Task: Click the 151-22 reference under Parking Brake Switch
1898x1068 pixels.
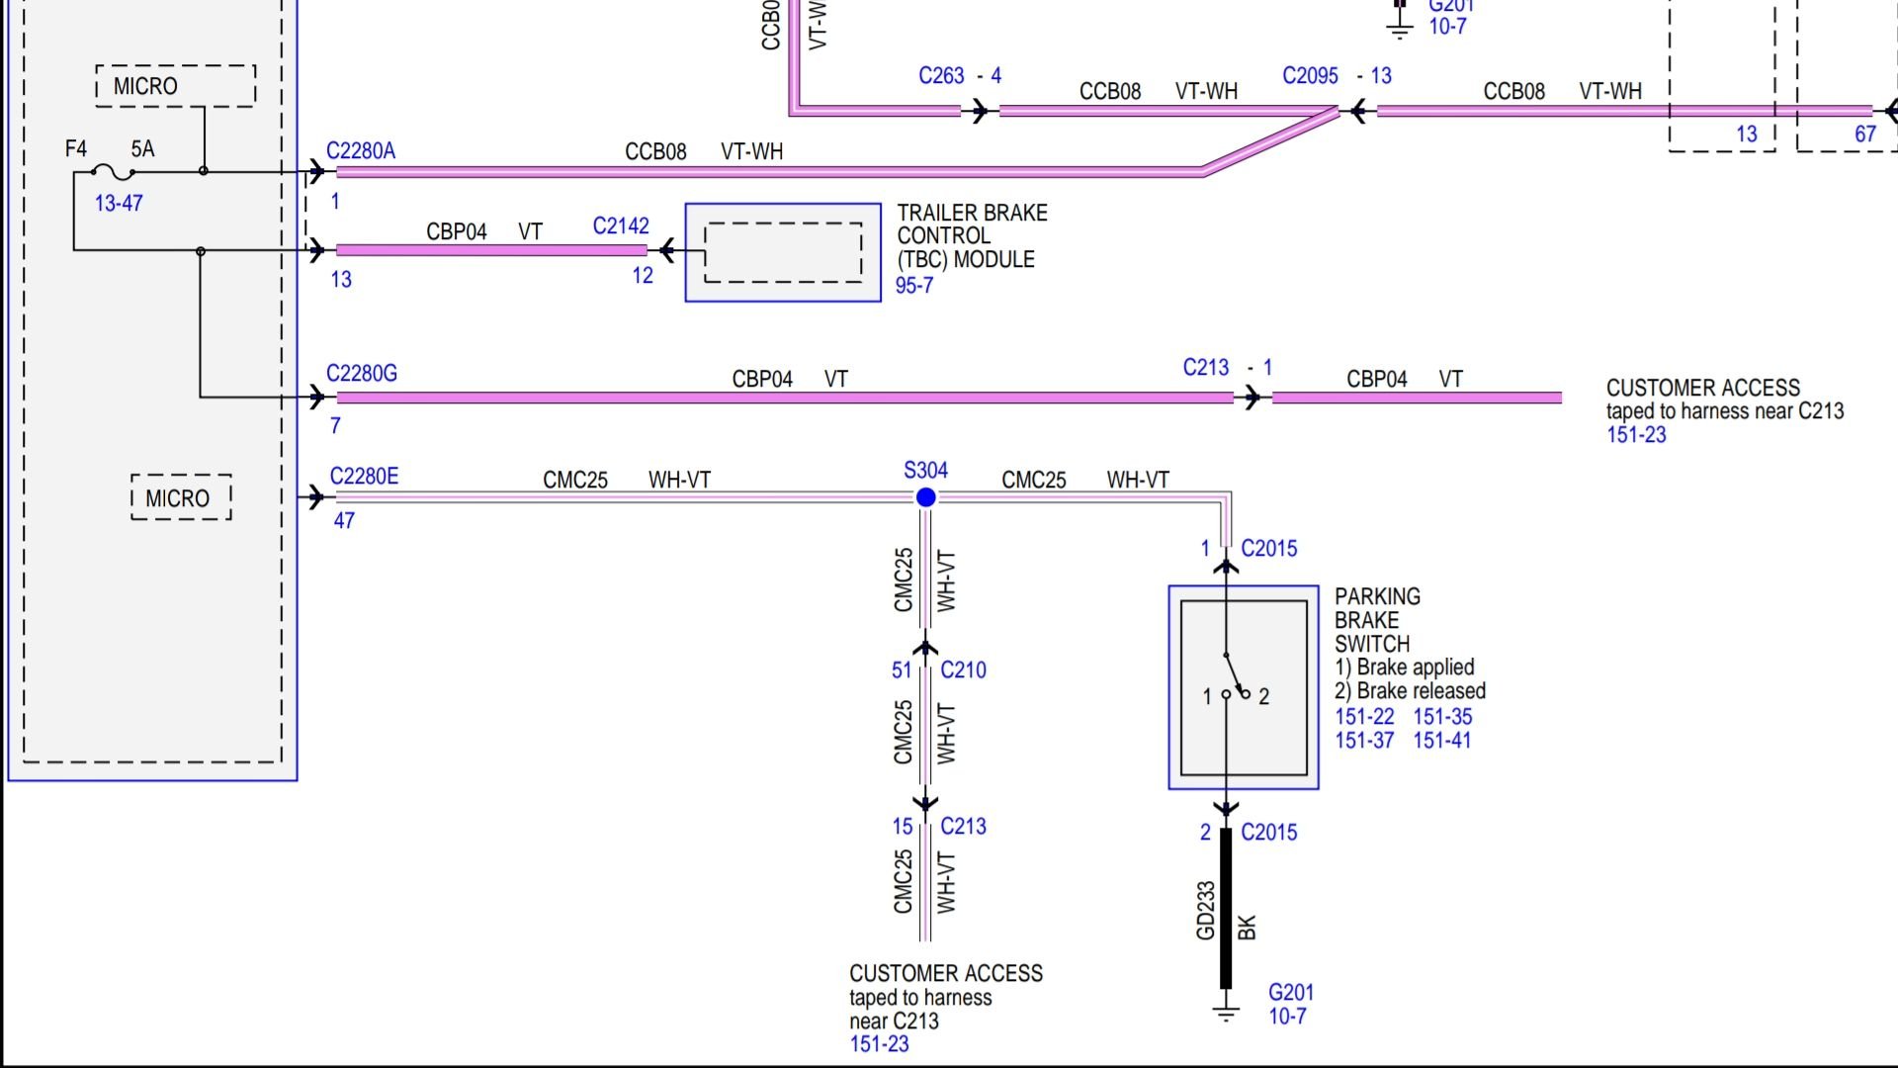Action: [x=1366, y=717]
